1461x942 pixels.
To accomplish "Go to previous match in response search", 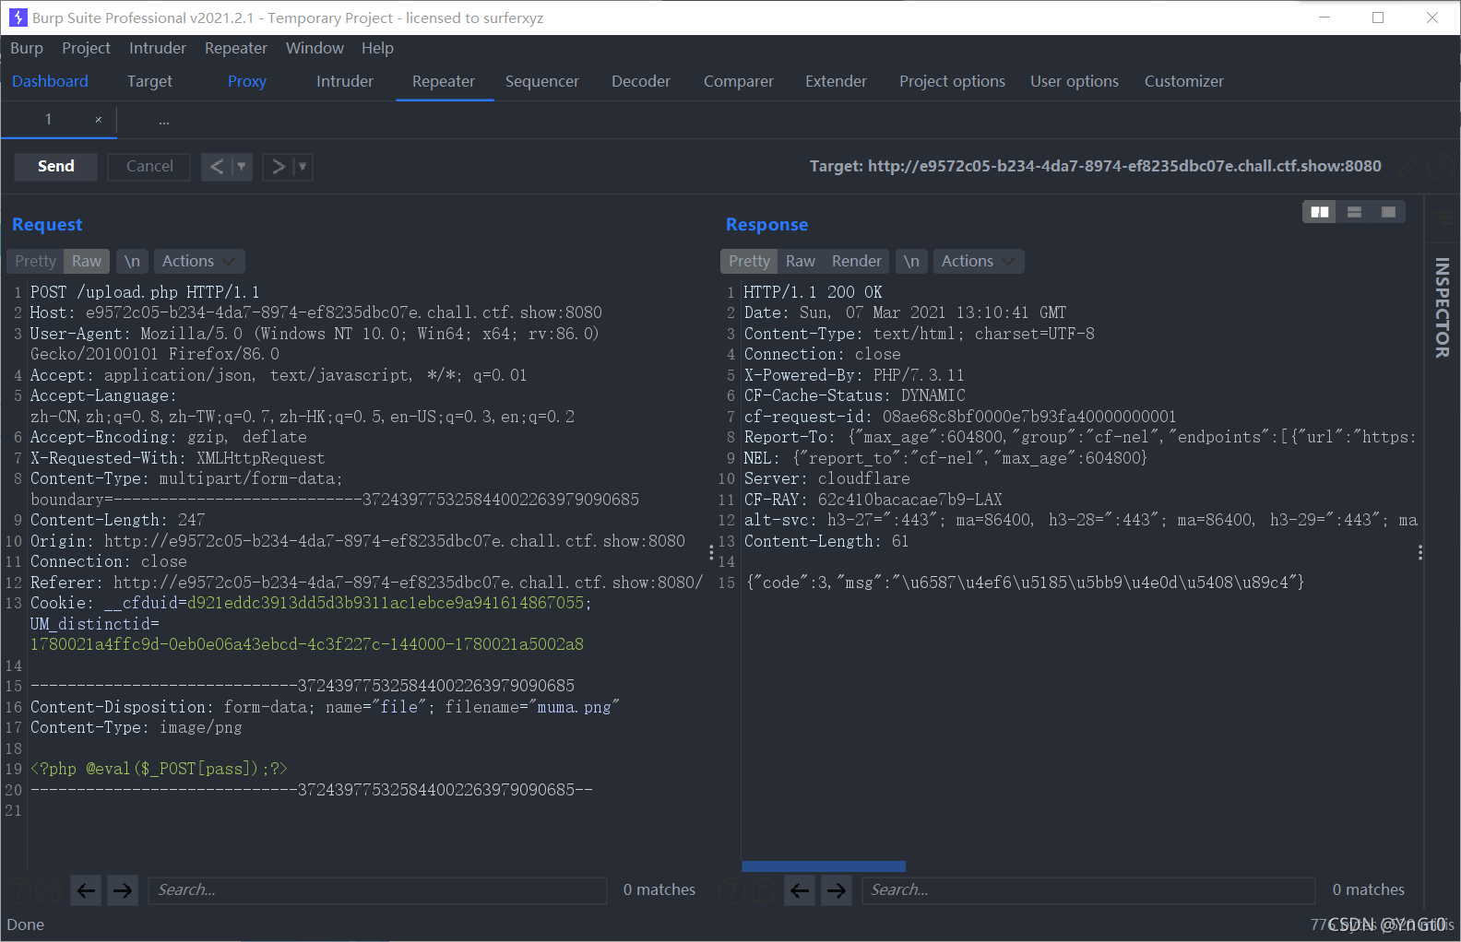I will 800,890.
